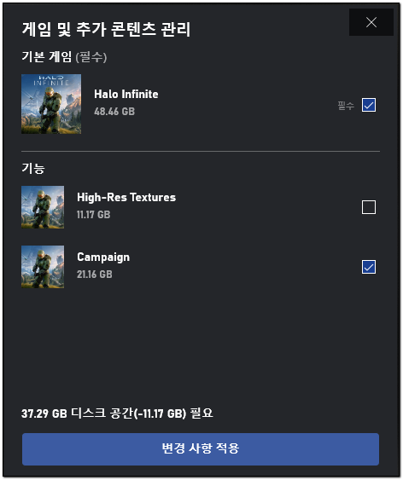Viewport: 403px width, 480px height.
Task: Click the divider line below the base game
Action: 201,151
